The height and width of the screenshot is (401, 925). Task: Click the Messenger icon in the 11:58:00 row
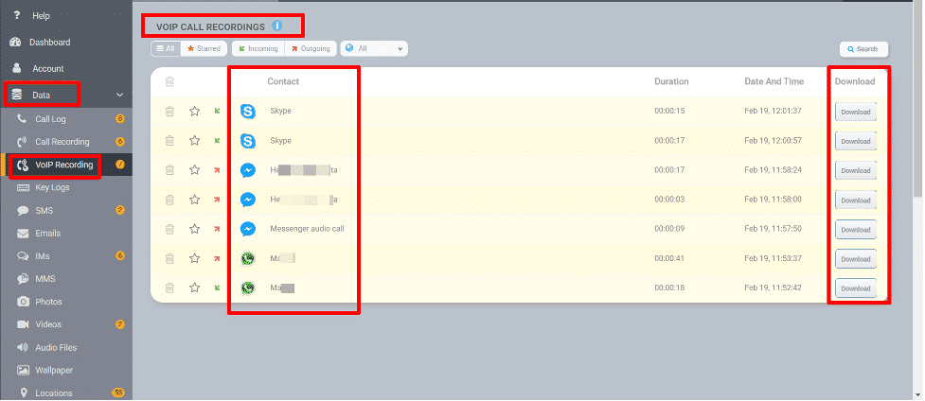point(248,200)
